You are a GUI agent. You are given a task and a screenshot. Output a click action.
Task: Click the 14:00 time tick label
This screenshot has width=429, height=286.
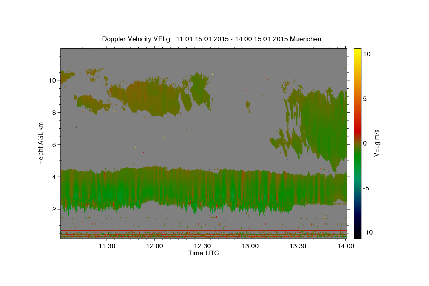point(346,246)
